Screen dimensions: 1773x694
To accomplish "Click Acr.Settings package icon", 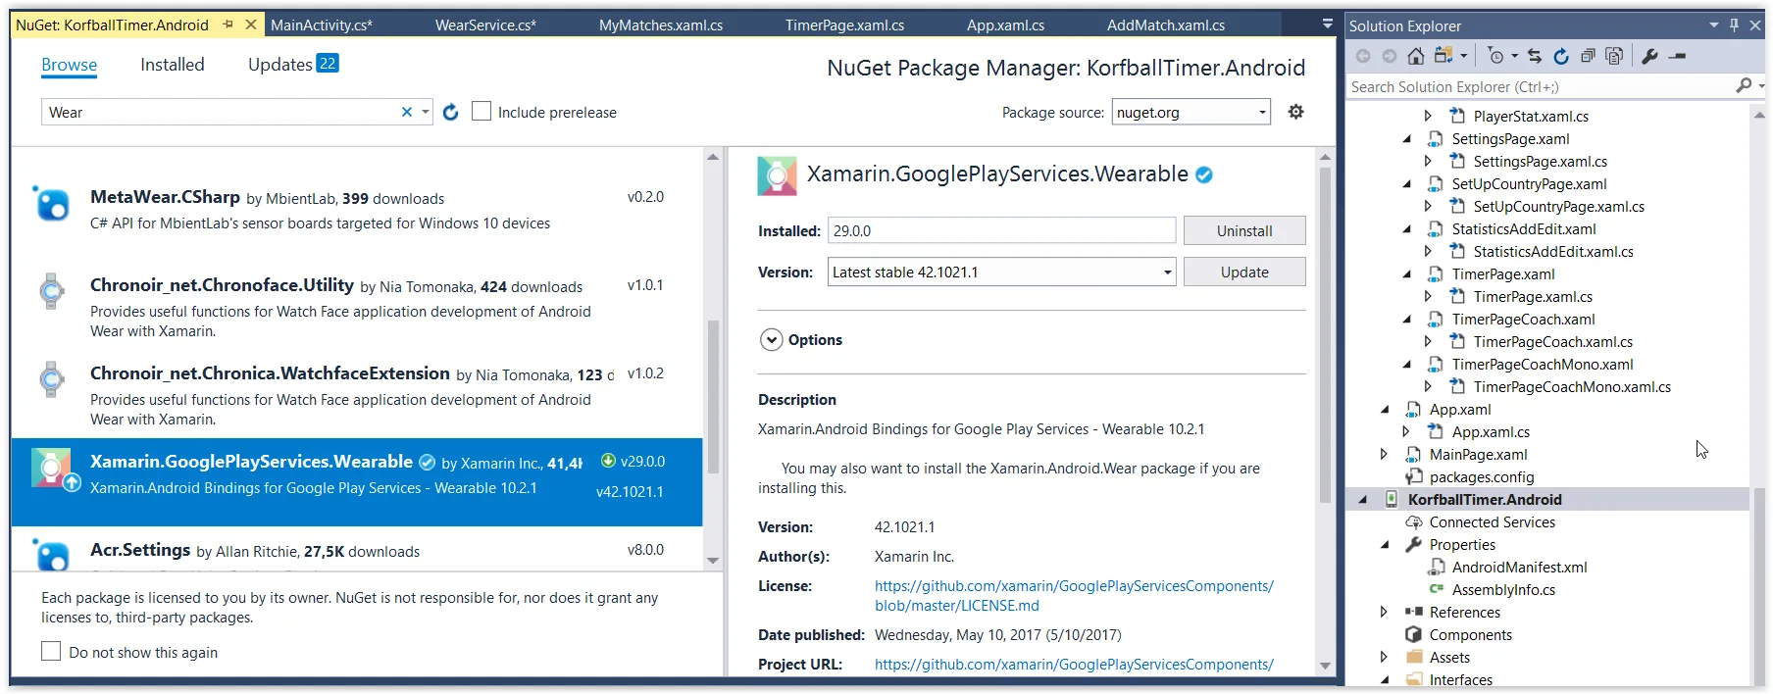I will (52, 555).
